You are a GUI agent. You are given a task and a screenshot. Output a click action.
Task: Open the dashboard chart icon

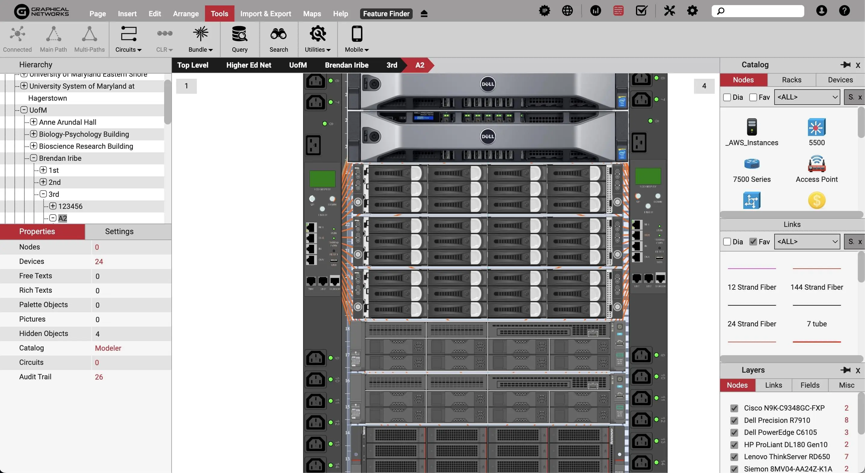click(x=595, y=11)
